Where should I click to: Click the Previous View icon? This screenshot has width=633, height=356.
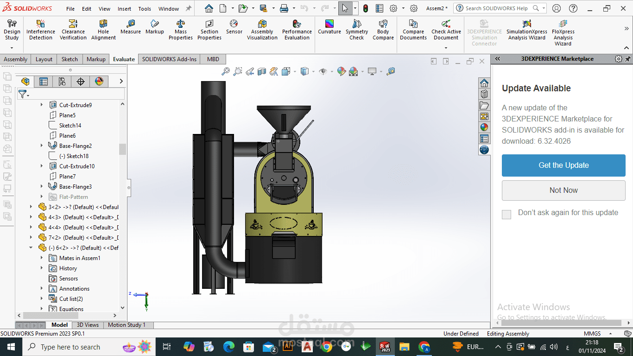coord(250,71)
